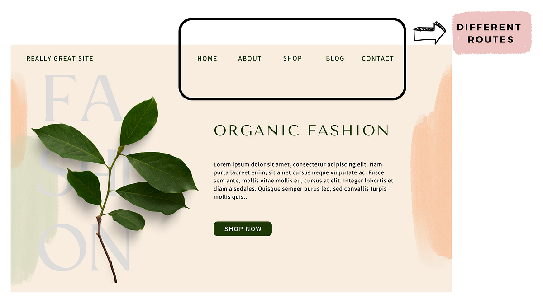Click the pink DIFFERENT ROUTES label
The width and height of the screenshot is (543, 303).
point(492,33)
